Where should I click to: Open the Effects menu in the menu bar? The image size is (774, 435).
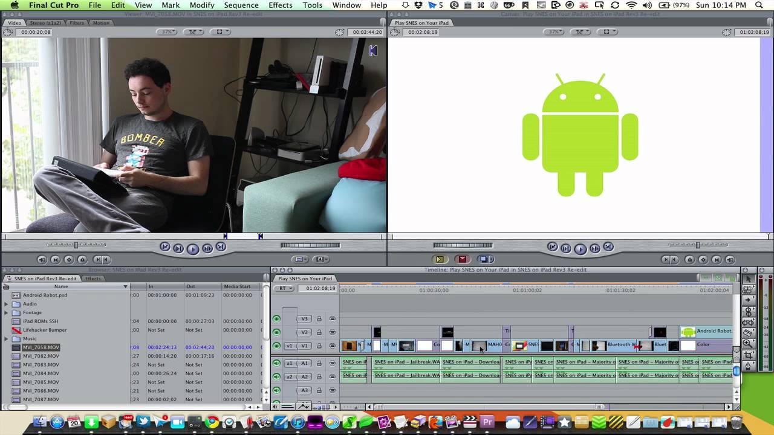(x=281, y=5)
